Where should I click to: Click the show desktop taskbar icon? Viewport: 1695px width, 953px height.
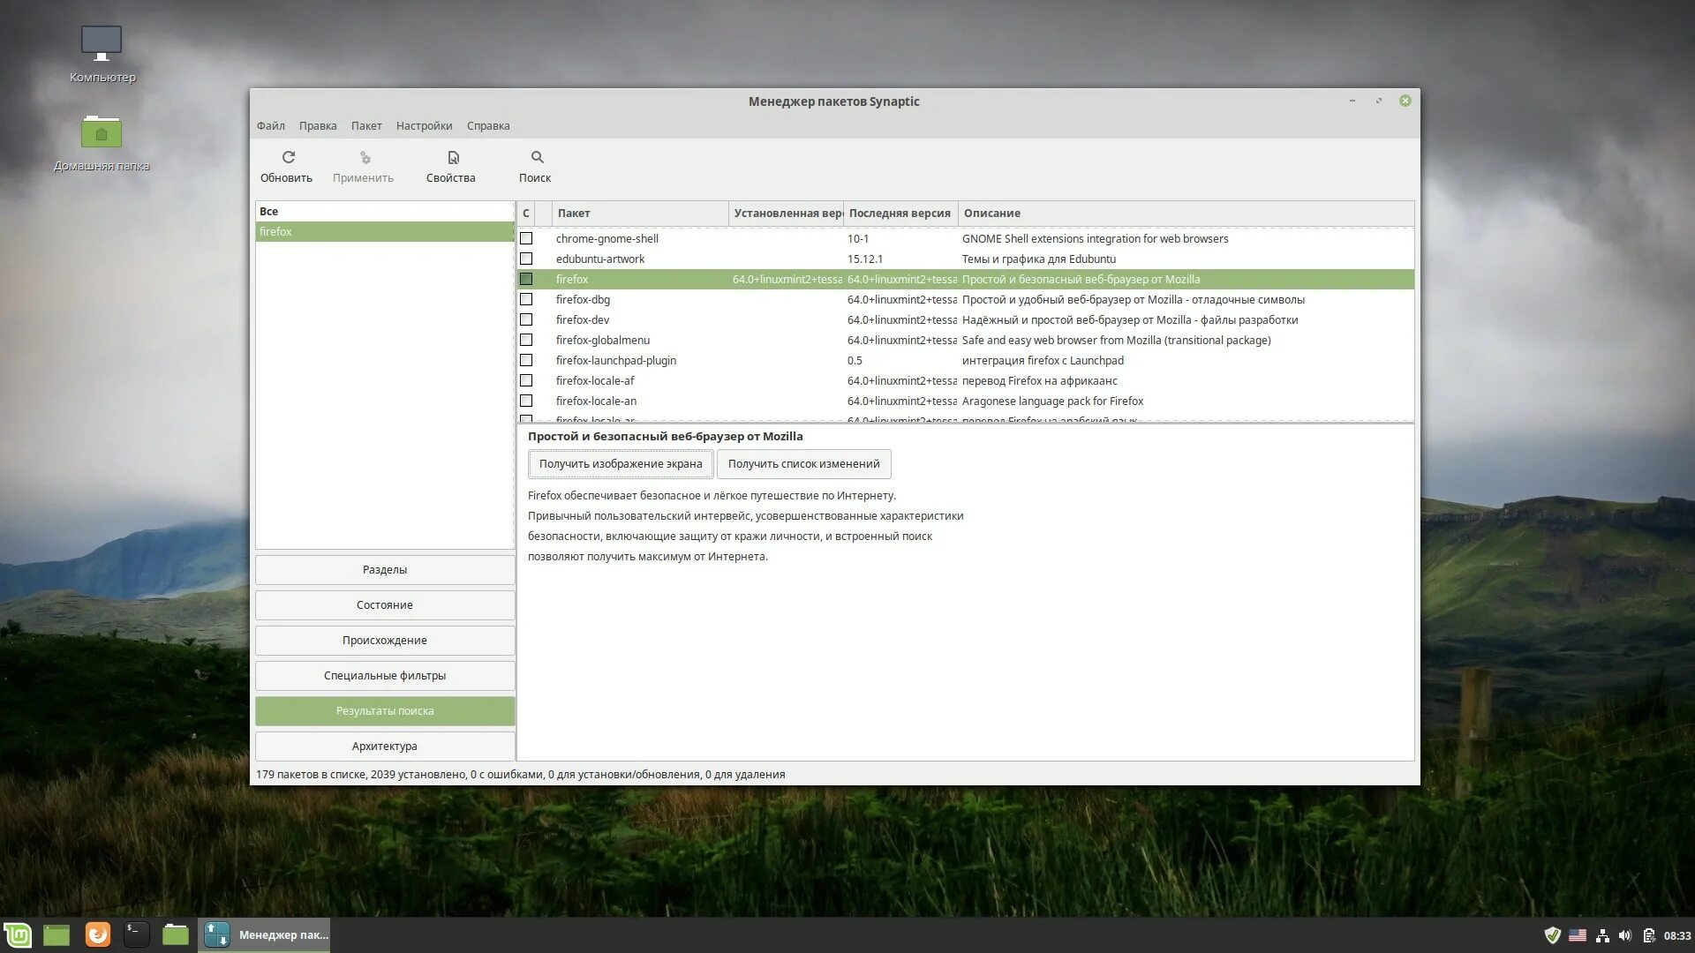56,934
